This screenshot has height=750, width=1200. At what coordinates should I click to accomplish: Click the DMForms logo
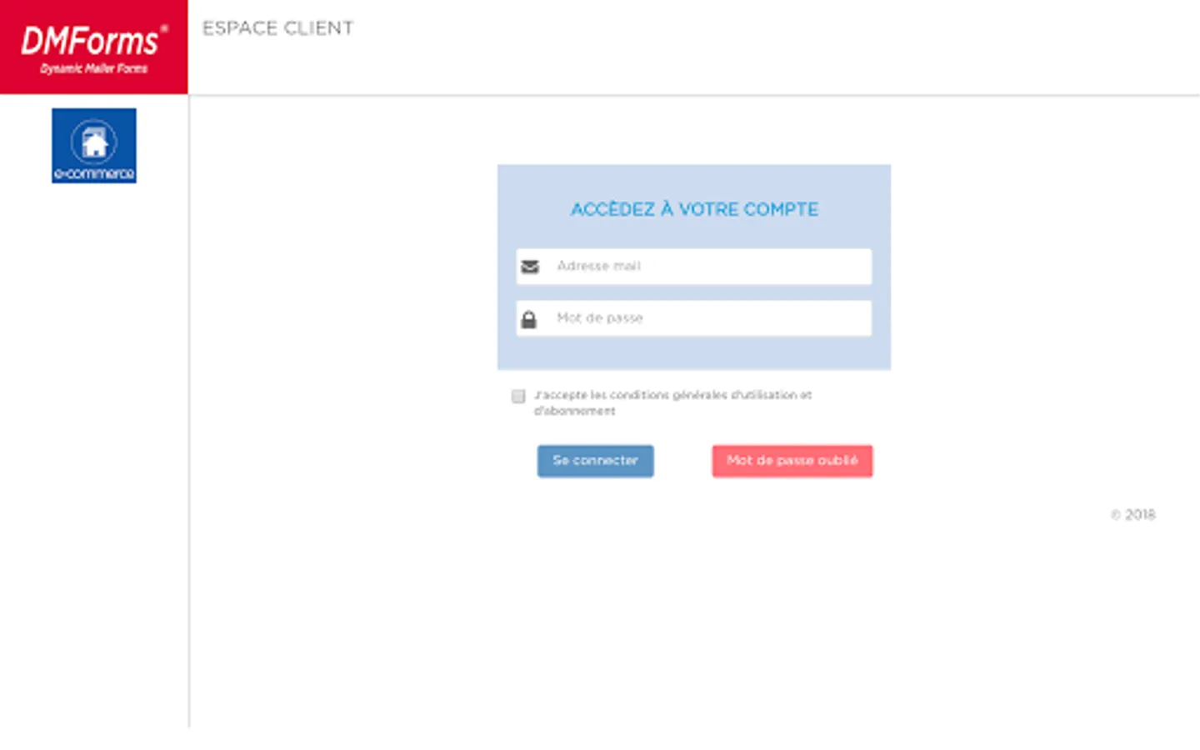(x=93, y=47)
